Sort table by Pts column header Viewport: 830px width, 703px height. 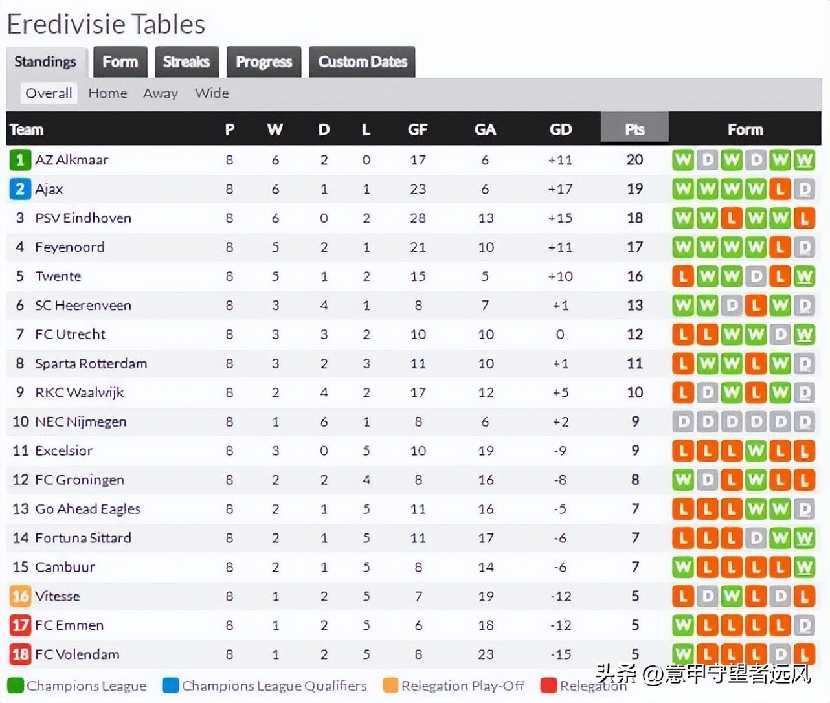[634, 129]
